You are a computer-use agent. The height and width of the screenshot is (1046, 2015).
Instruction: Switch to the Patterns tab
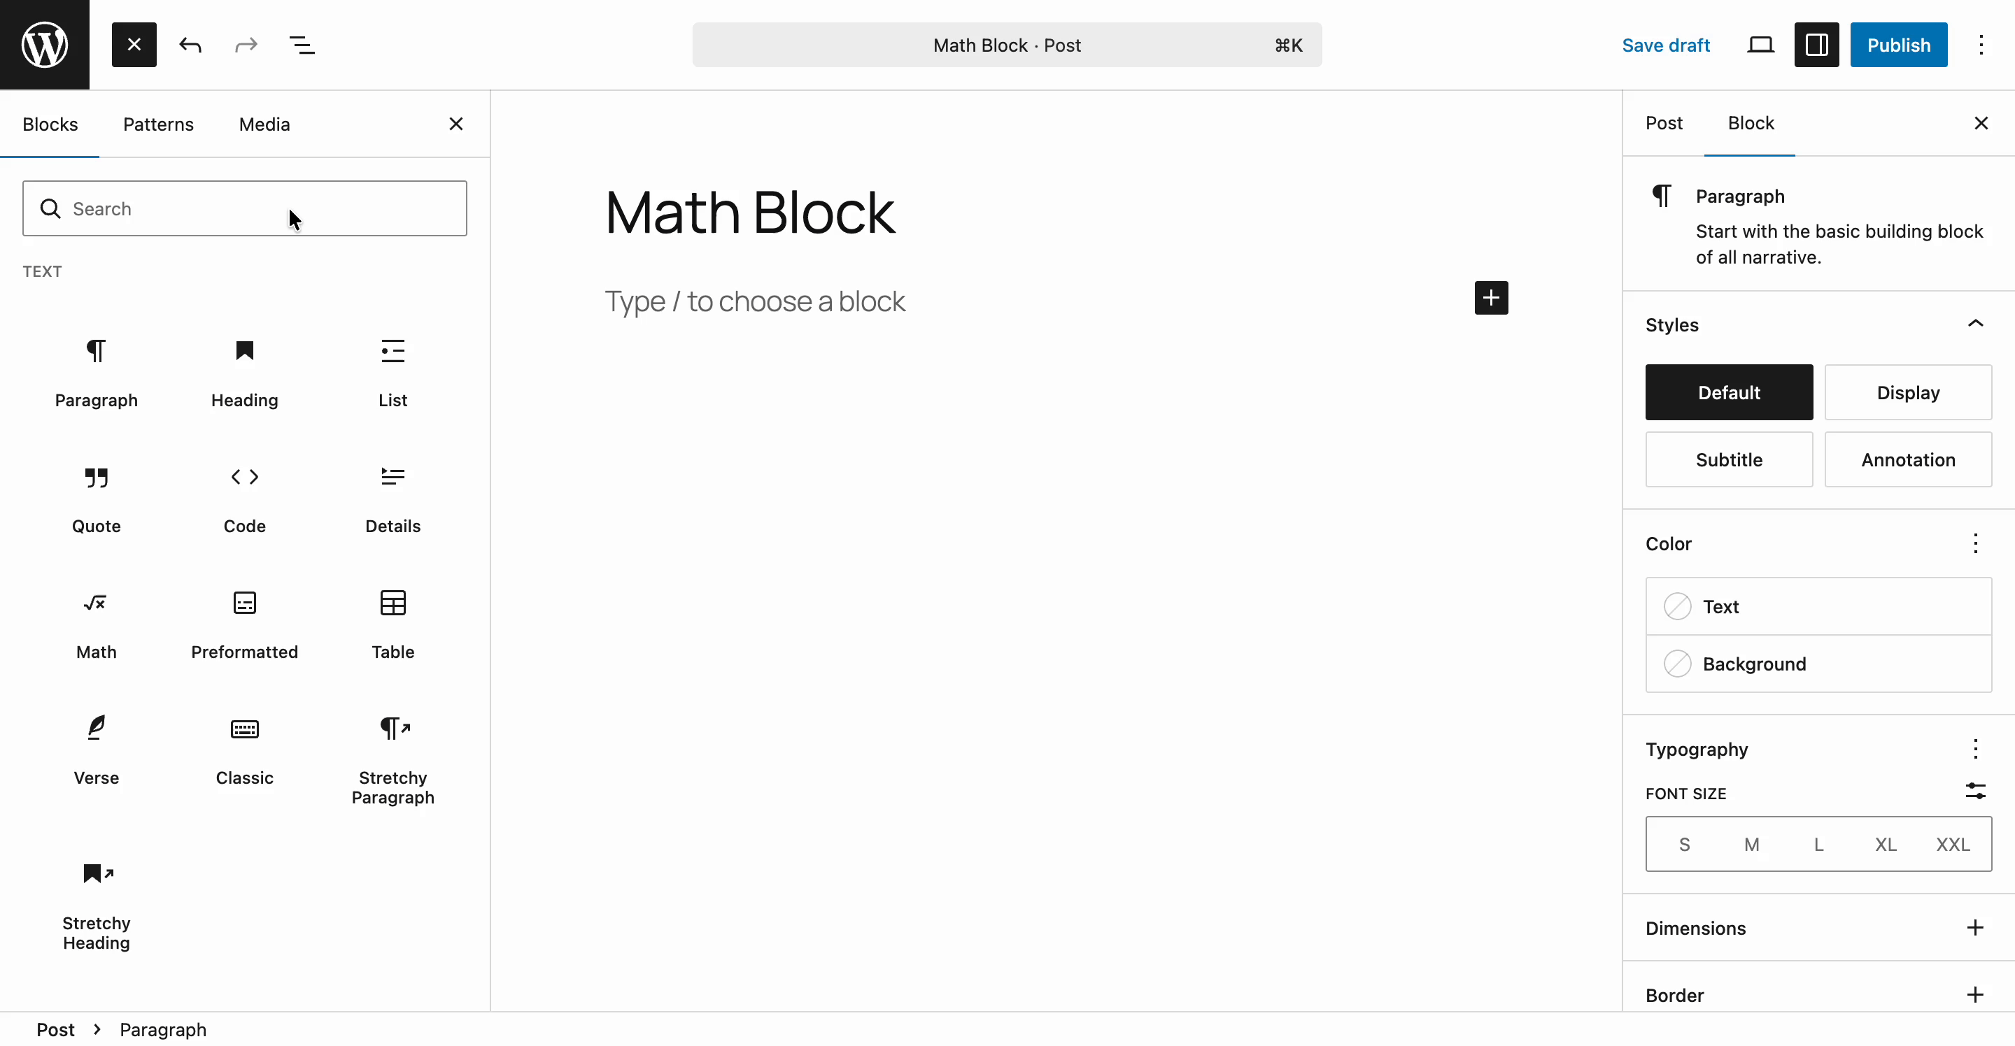click(158, 124)
